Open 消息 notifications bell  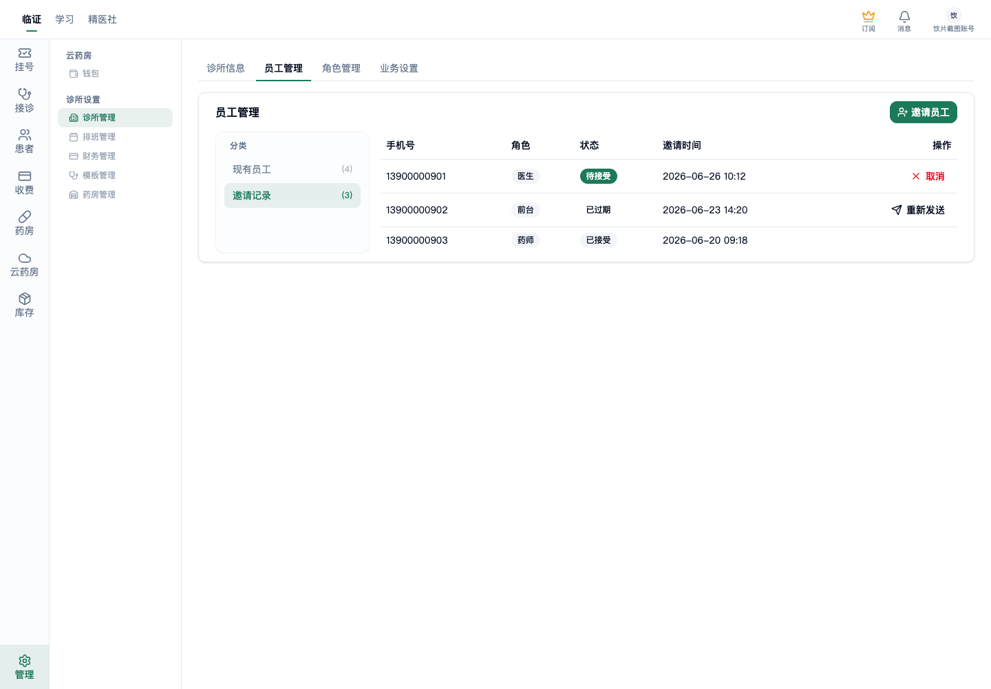tap(904, 21)
